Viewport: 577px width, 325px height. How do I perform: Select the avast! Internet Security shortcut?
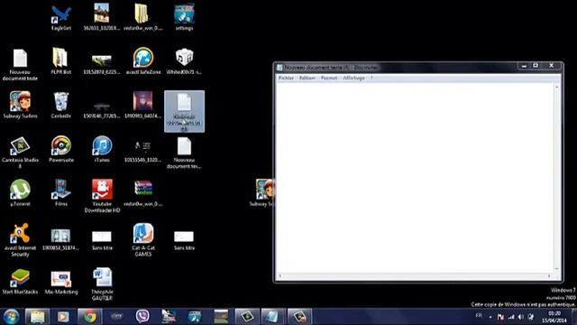point(20,240)
